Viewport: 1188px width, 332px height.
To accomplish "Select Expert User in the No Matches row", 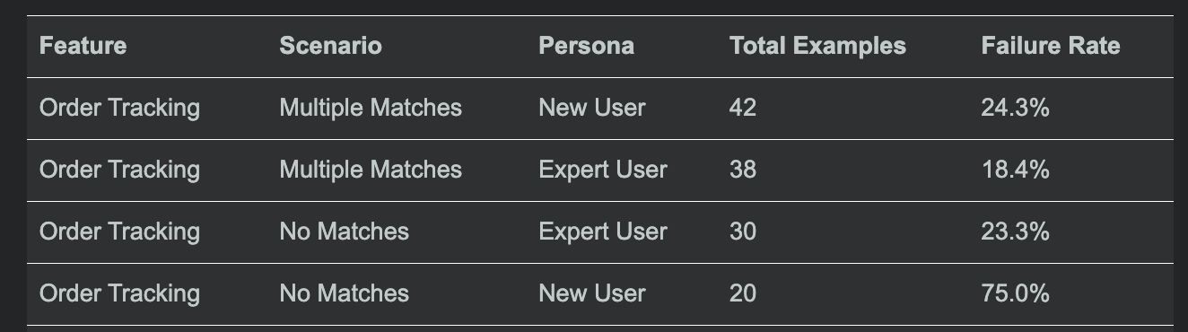I will click(603, 232).
